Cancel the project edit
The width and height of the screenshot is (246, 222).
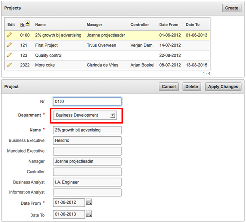pyautogui.click(x=169, y=87)
